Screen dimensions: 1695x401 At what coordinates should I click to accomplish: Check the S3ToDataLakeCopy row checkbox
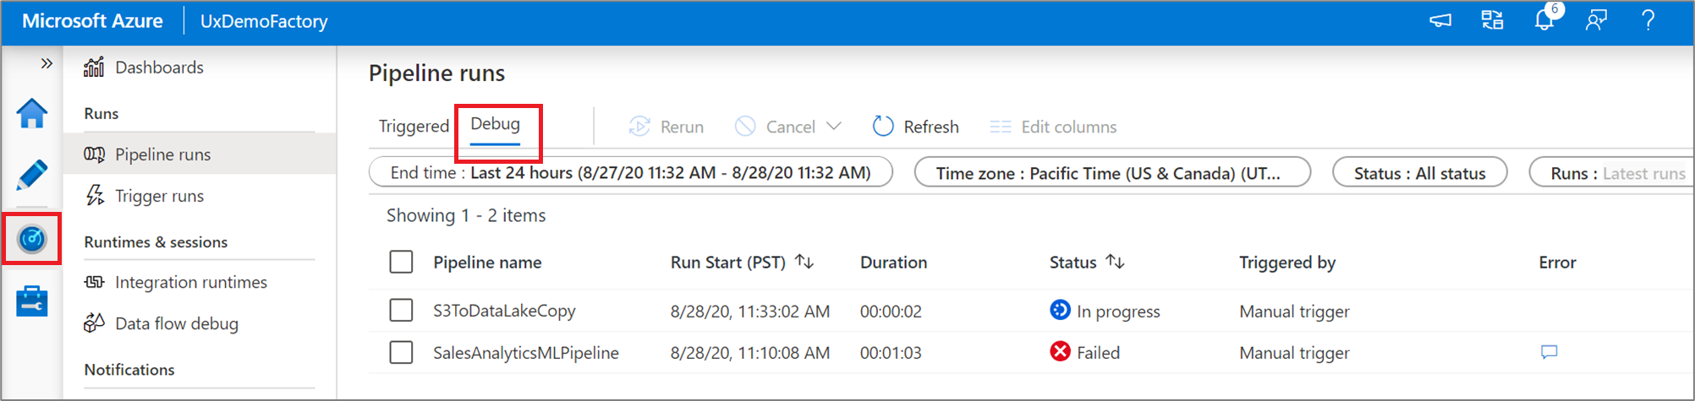[x=401, y=311]
